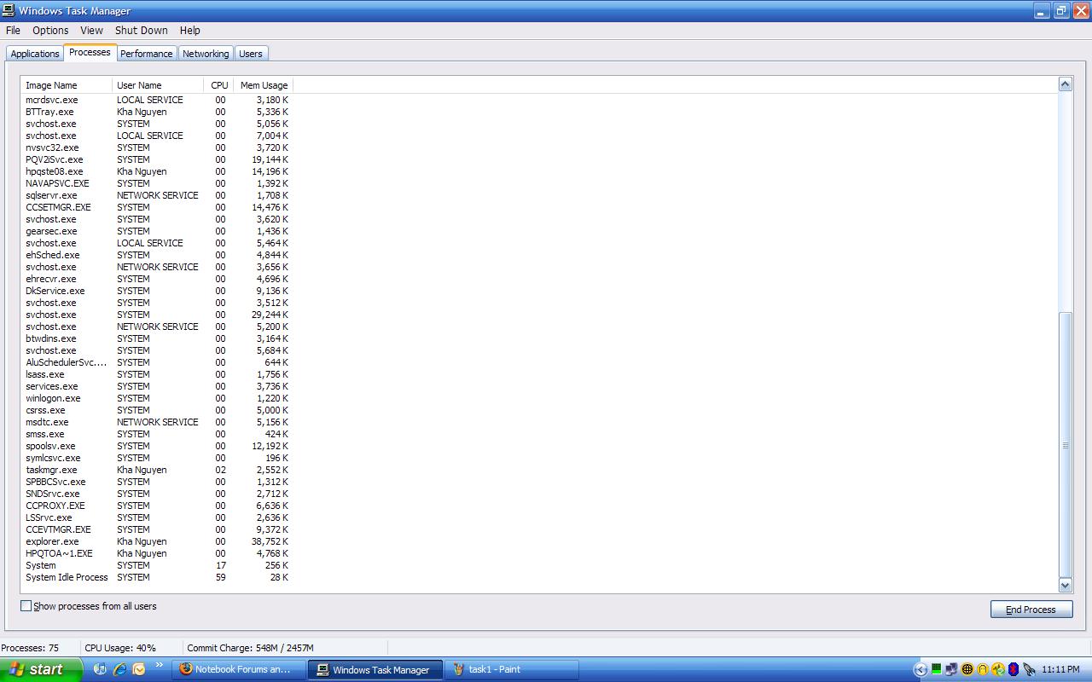1092x682 pixels.
Task: Sort by Mem Usage column header
Action: click(264, 85)
